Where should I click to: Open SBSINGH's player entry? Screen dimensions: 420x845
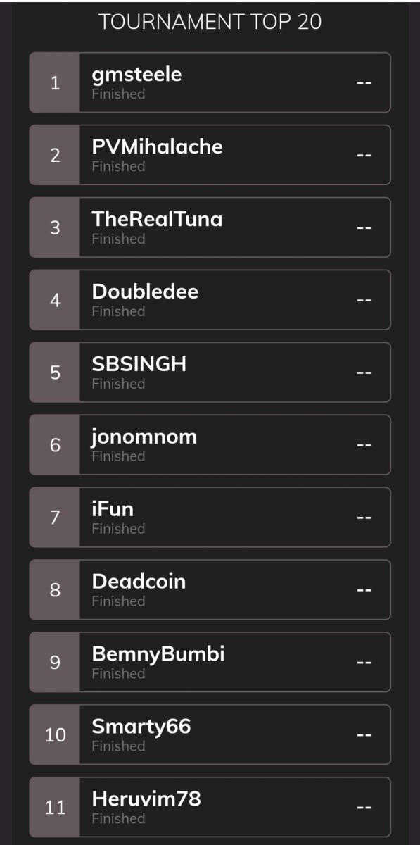point(210,373)
